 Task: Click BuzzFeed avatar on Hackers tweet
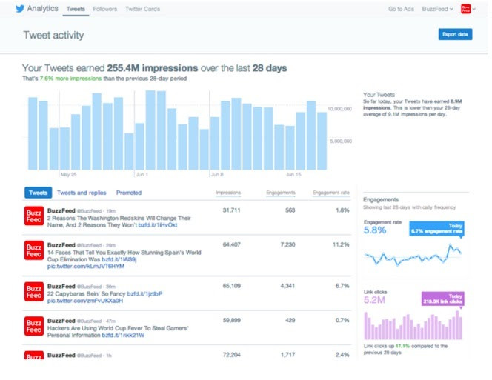(34, 326)
